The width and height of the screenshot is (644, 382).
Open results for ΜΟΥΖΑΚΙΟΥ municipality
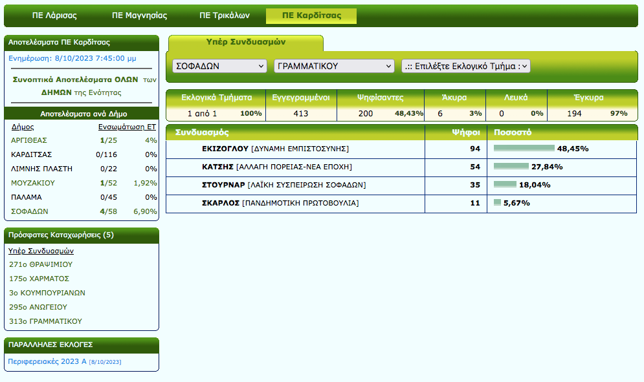pyautogui.click(x=33, y=183)
